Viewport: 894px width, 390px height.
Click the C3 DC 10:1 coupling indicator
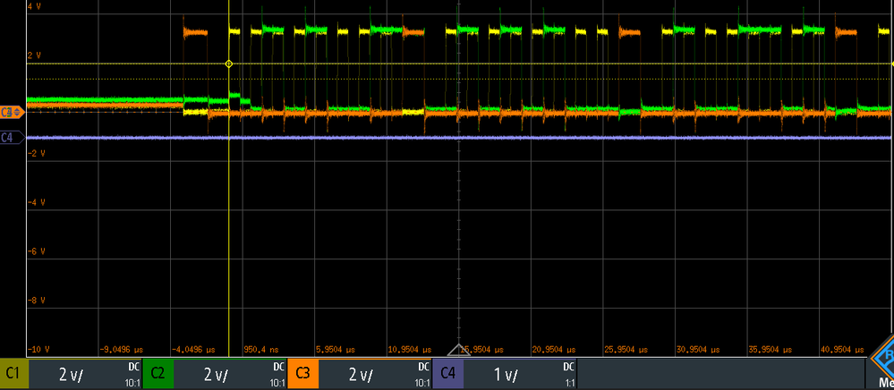421,375
